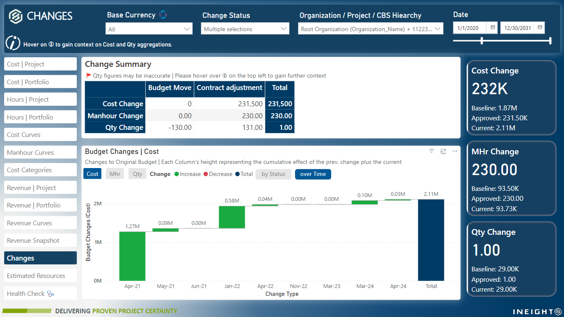Screen dimensions: 564x317
Task: Select the Jan-22 green waterfall bar
Action: (232, 217)
